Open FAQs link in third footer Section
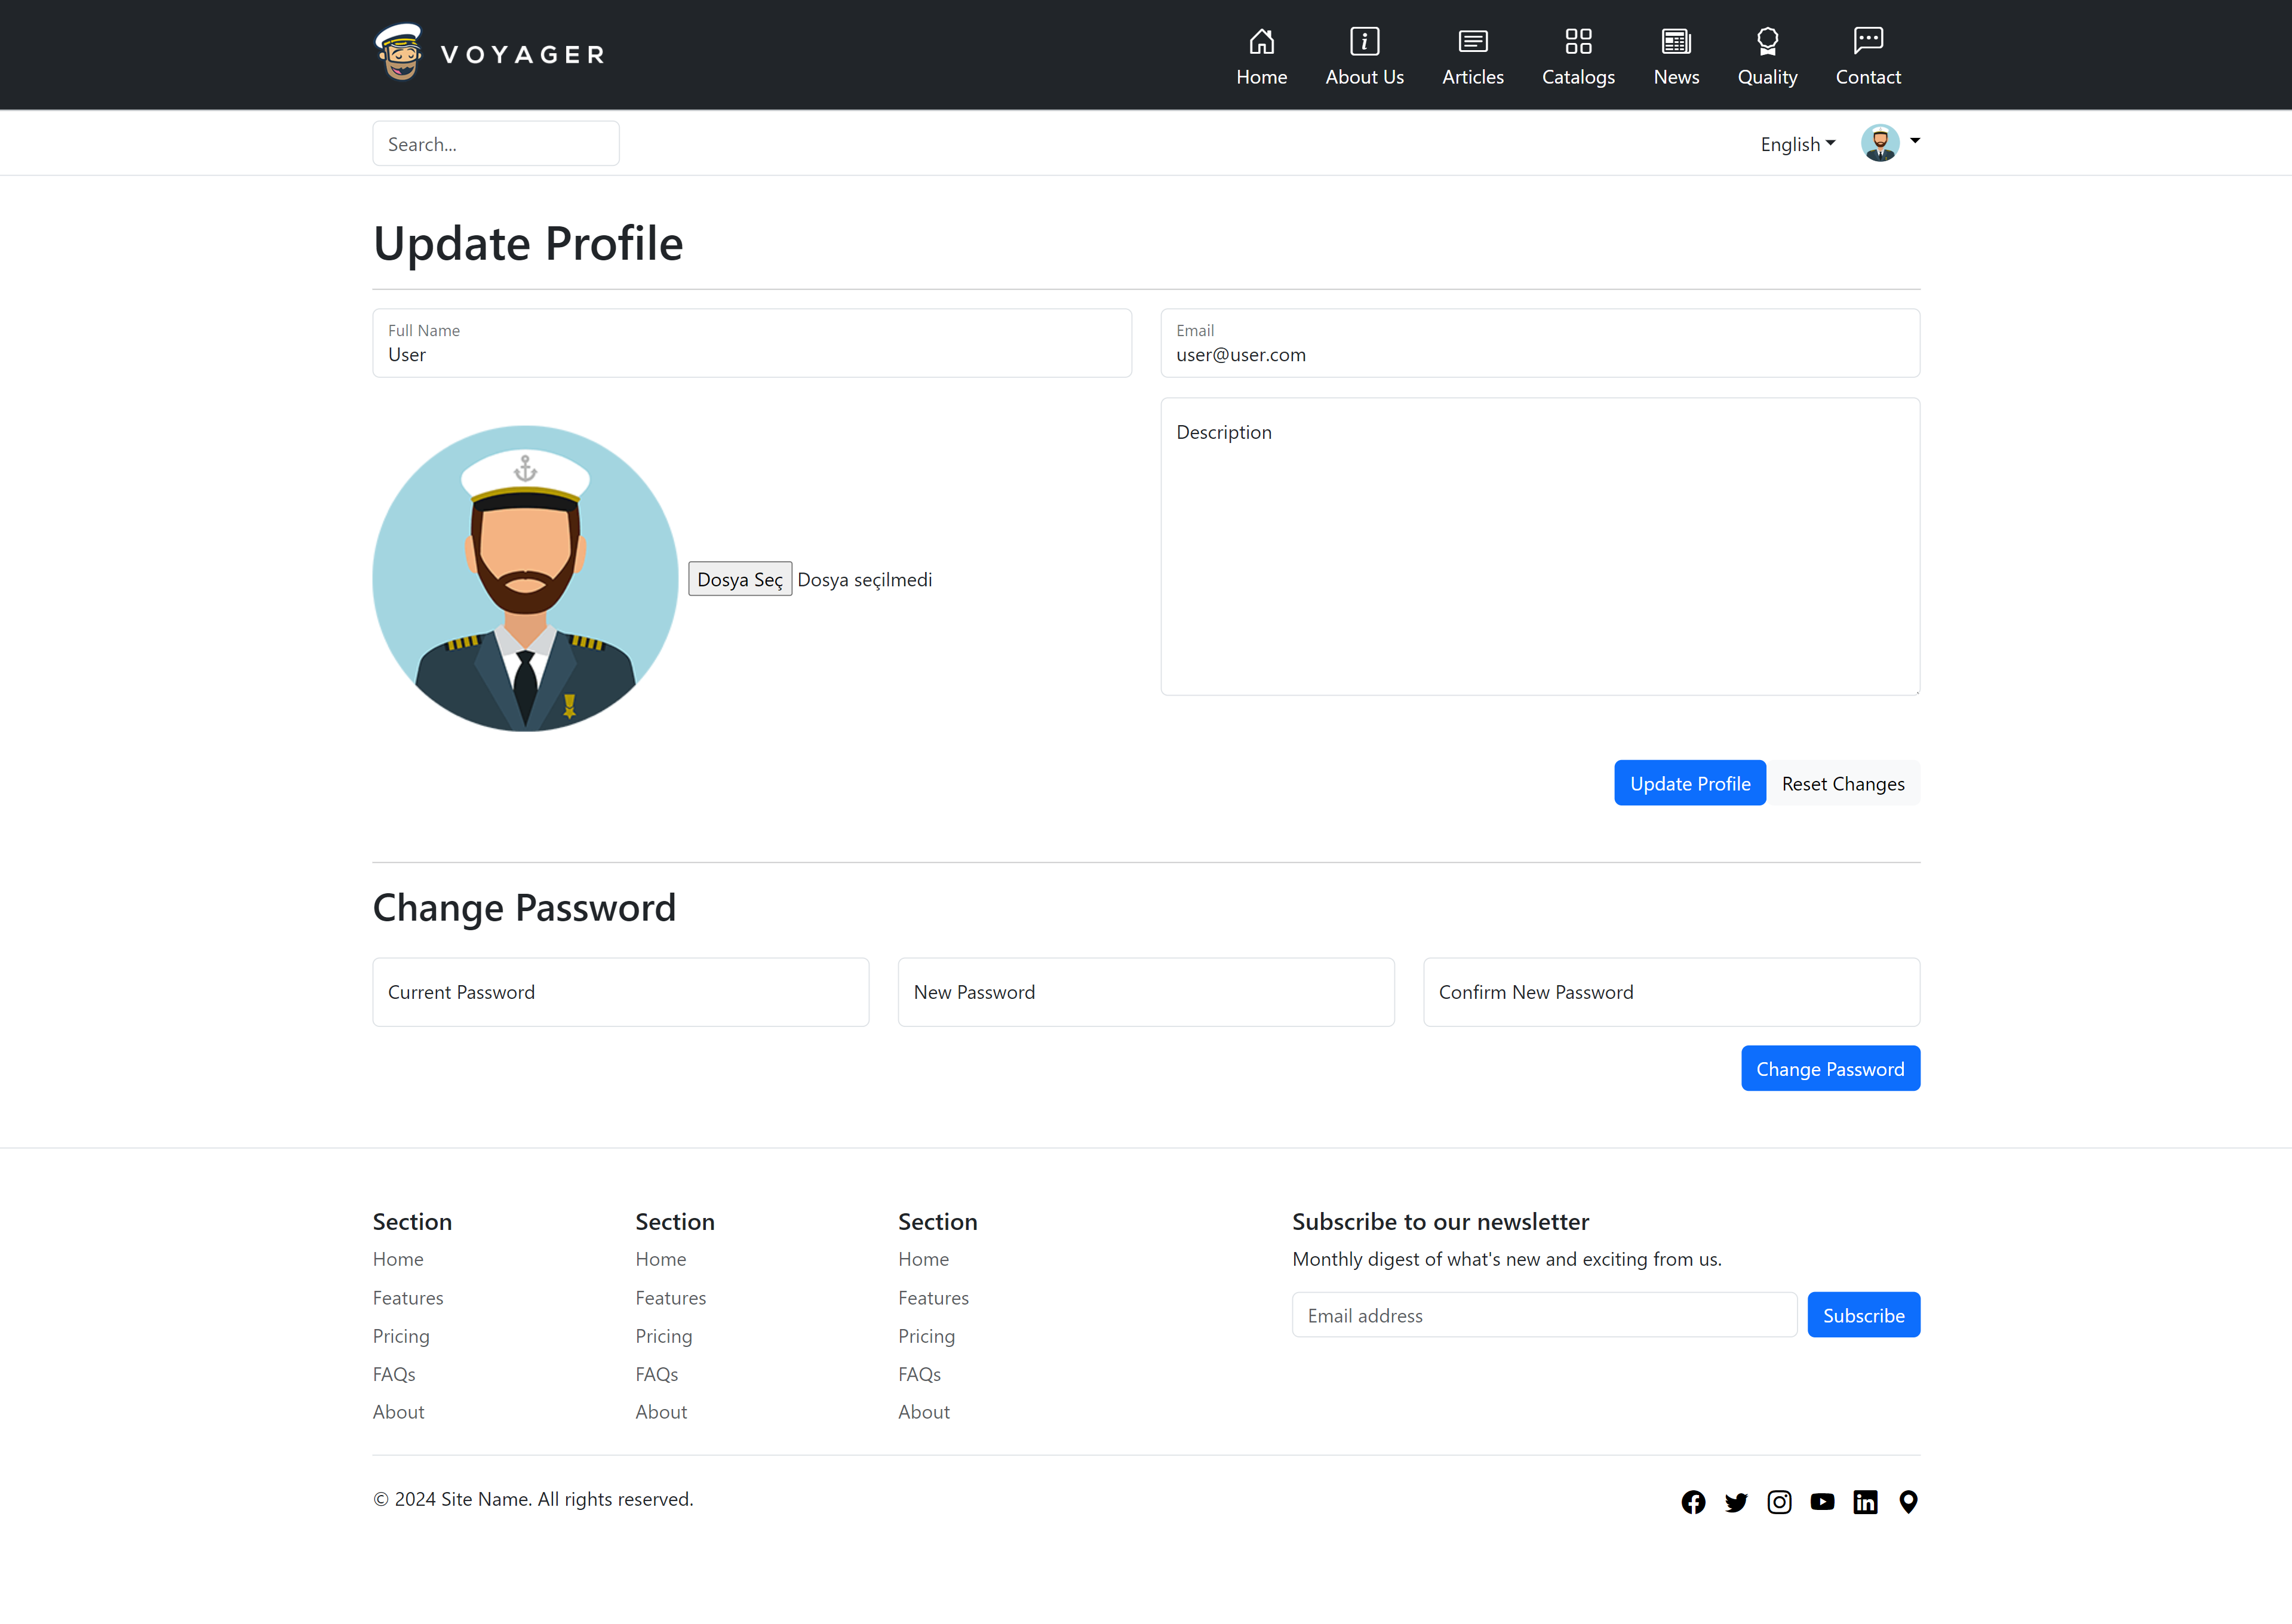Screen dimensions: 2292x1624 coord(919,1374)
